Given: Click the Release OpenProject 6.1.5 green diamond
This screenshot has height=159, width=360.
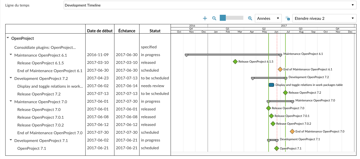Looking at the screenshot, I should (x=235, y=61).
